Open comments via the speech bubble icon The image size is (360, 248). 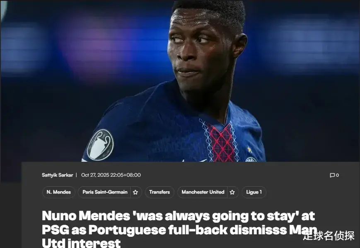332,175
